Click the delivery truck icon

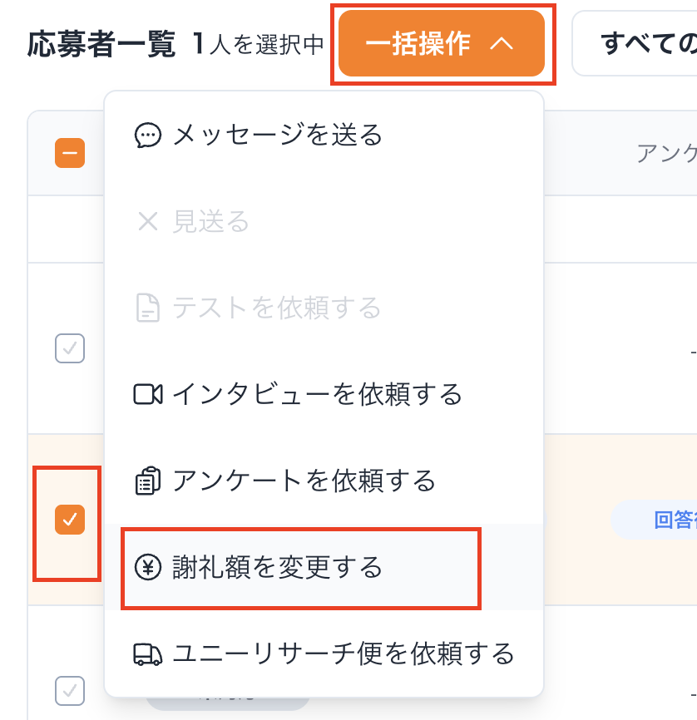coord(147,654)
